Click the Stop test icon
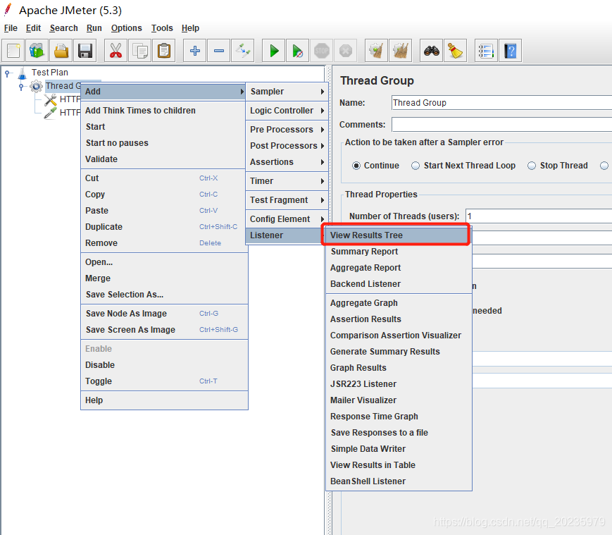 coord(322,51)
